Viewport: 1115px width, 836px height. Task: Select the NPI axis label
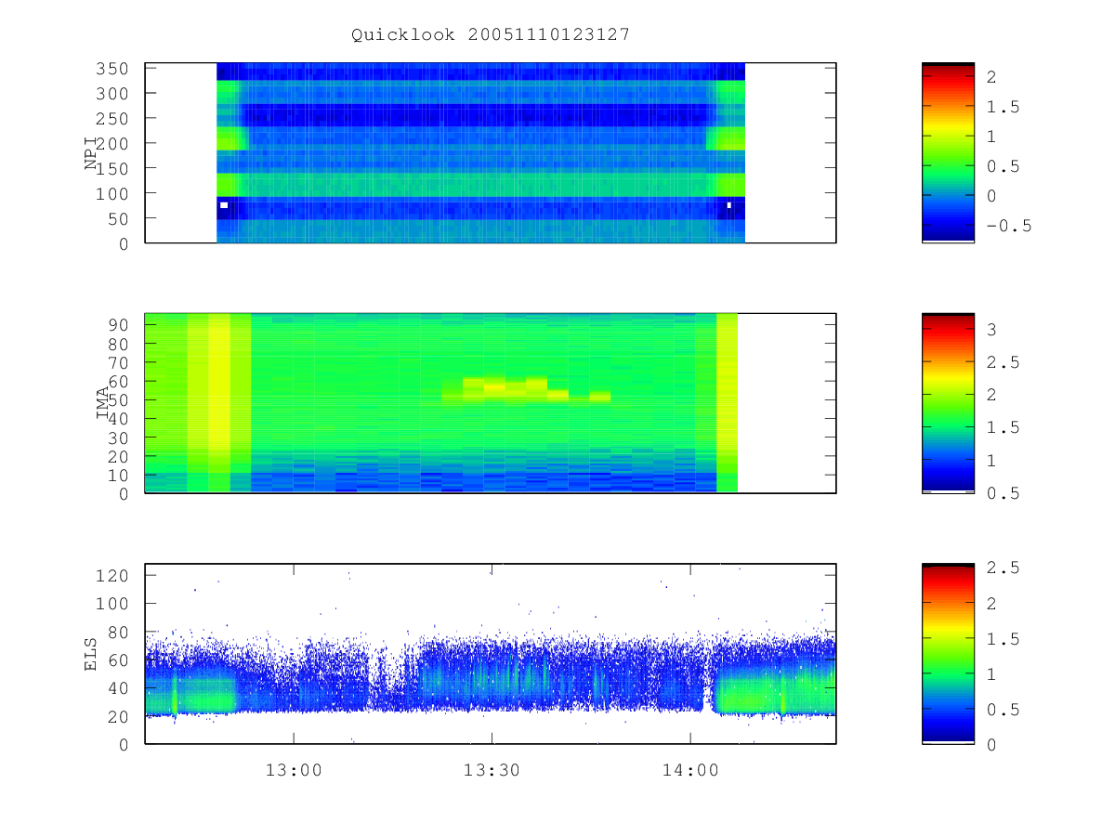point(91,153)
